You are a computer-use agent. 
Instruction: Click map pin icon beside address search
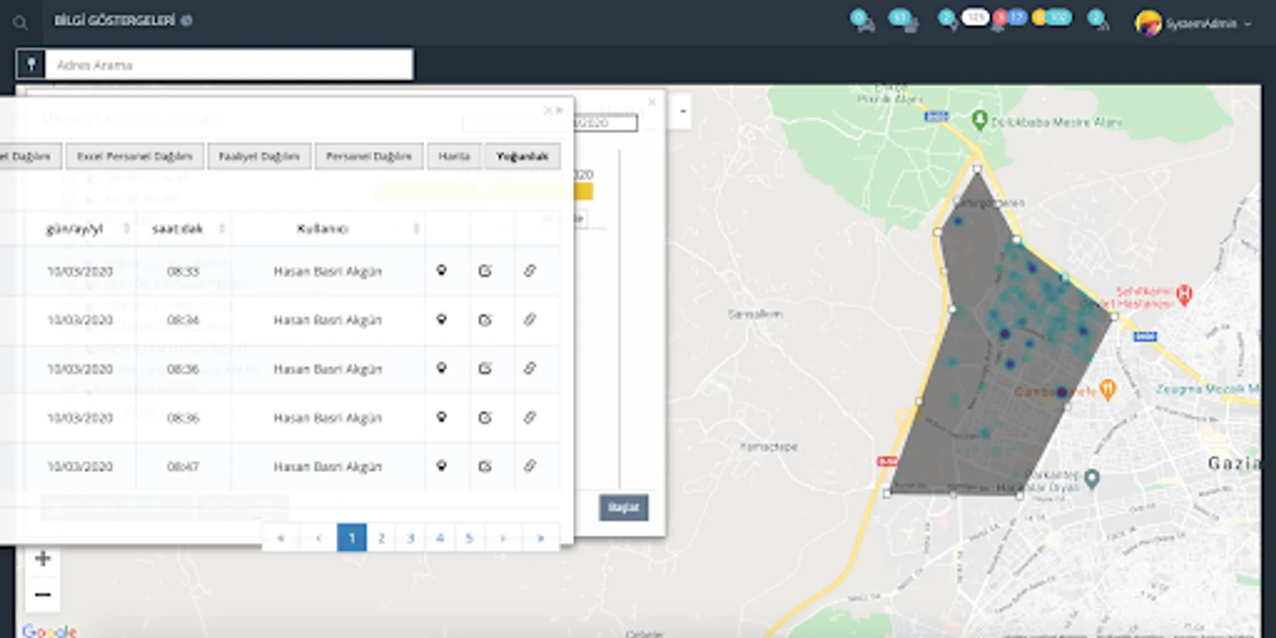(x=31, y=65)
